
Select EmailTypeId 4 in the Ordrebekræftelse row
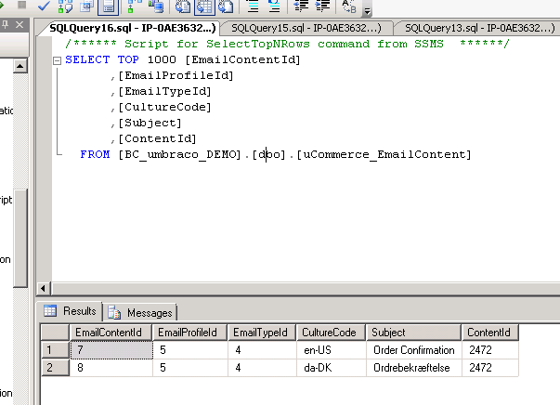[x=262, y=368]
